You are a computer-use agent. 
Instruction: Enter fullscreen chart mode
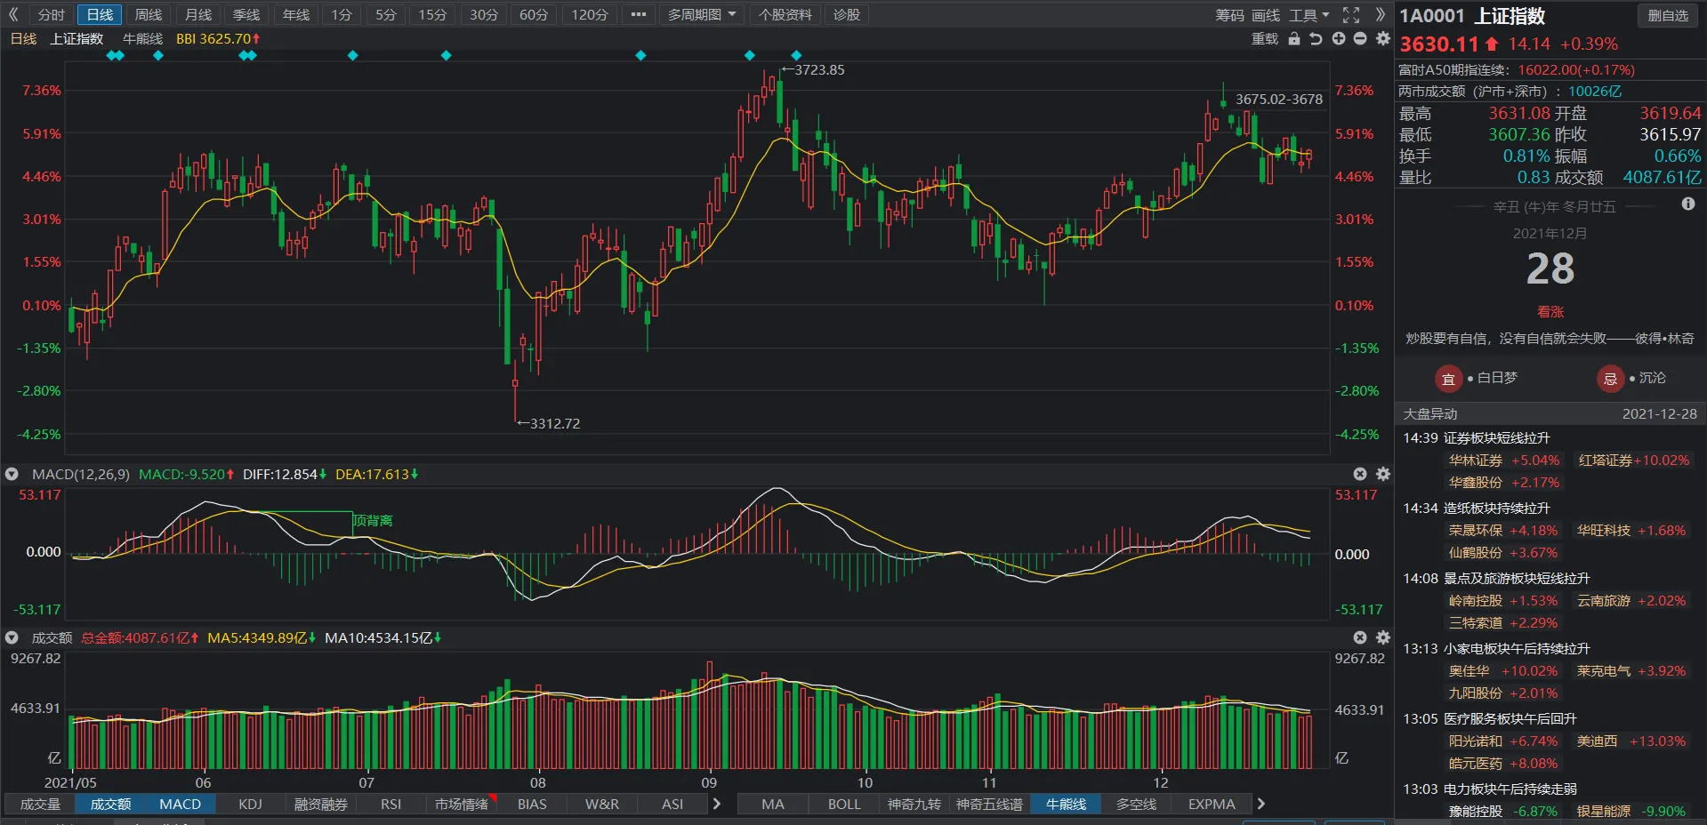pos(1351,15)
